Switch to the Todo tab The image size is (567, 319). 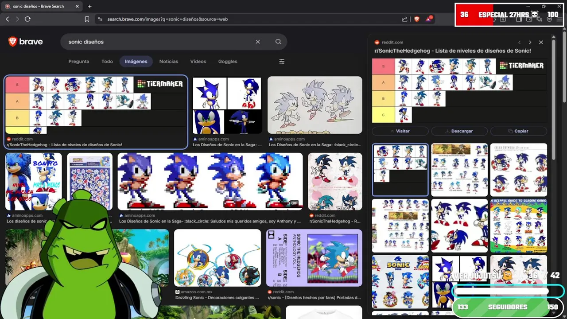click(x=107, y=62)
